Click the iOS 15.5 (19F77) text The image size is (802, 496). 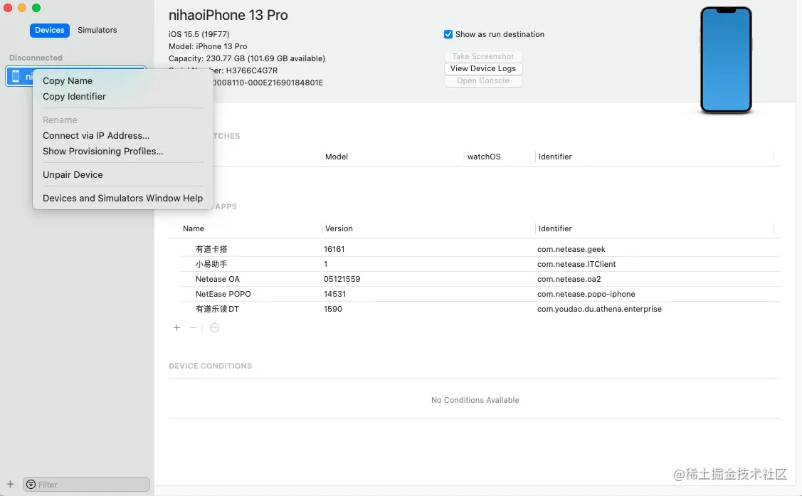point(199,34)
